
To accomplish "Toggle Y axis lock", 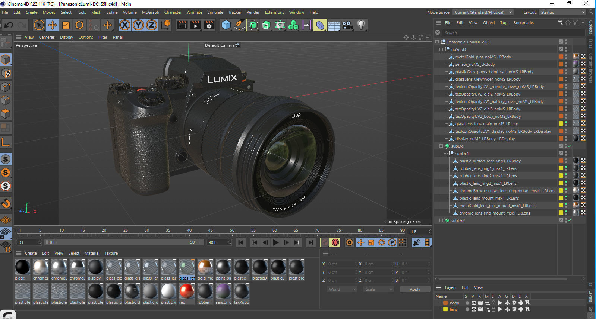I will 138,25.
